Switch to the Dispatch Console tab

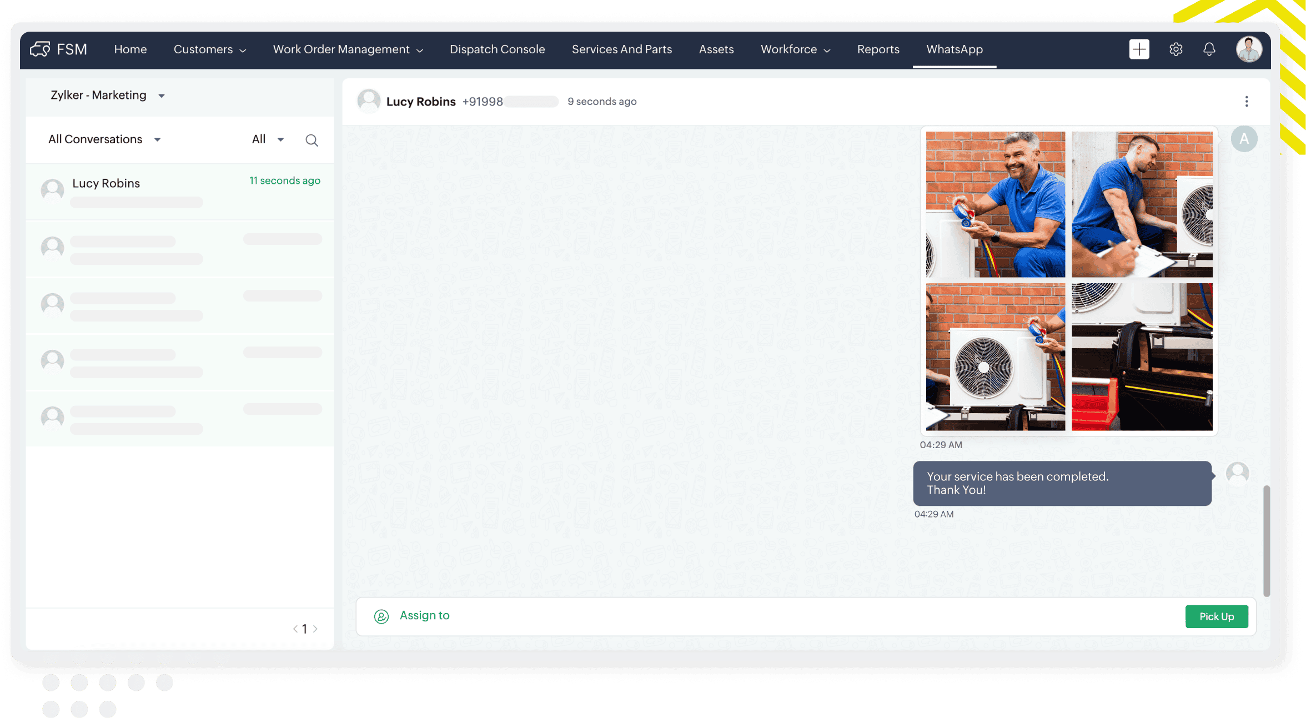point(497,49)
